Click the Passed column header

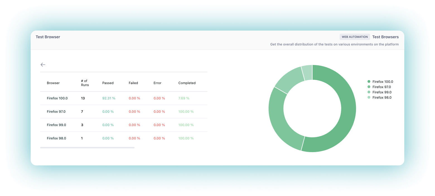pyautogui.click(x=108, y=83)
